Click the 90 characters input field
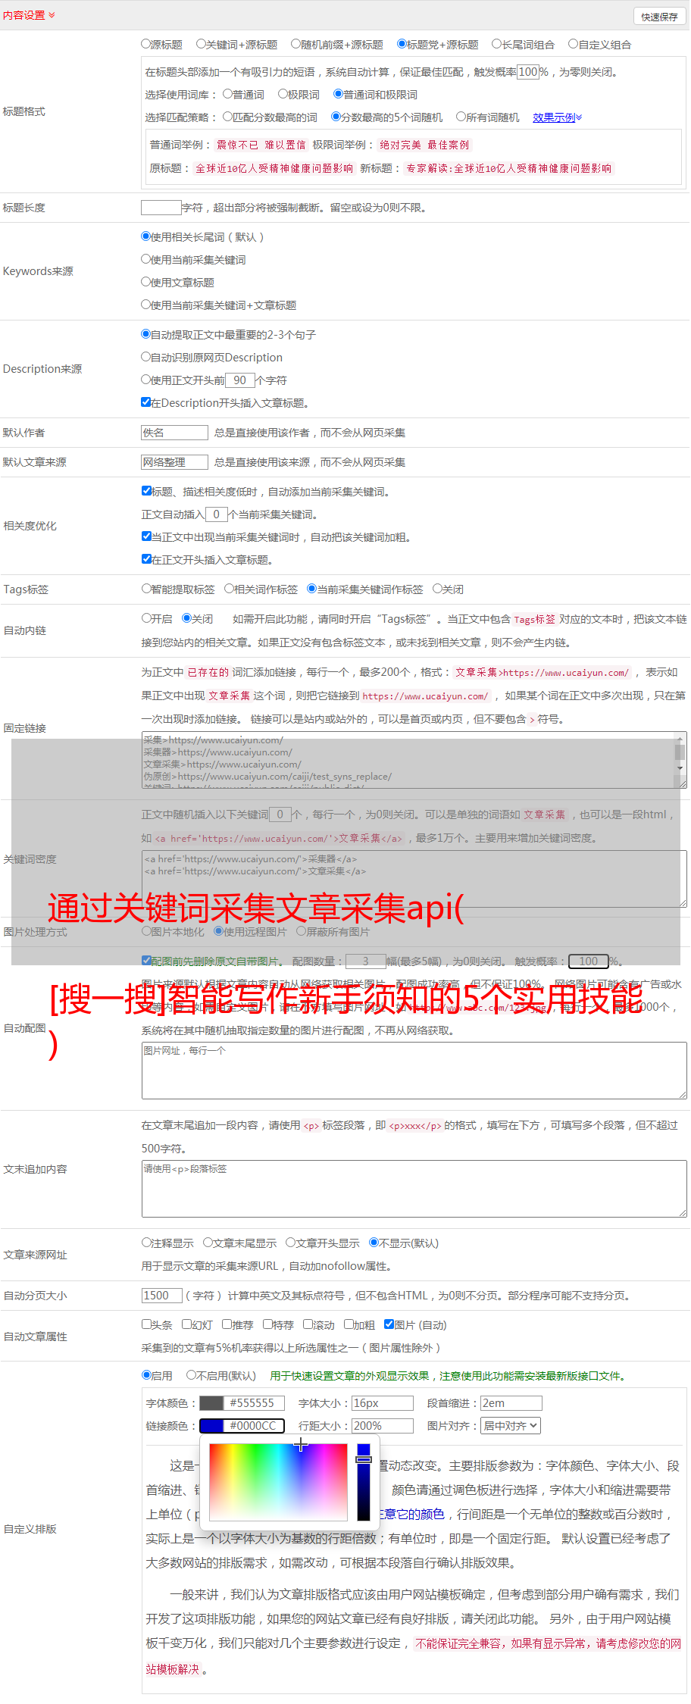691x1704 pixels. click(x=240, y=380)
